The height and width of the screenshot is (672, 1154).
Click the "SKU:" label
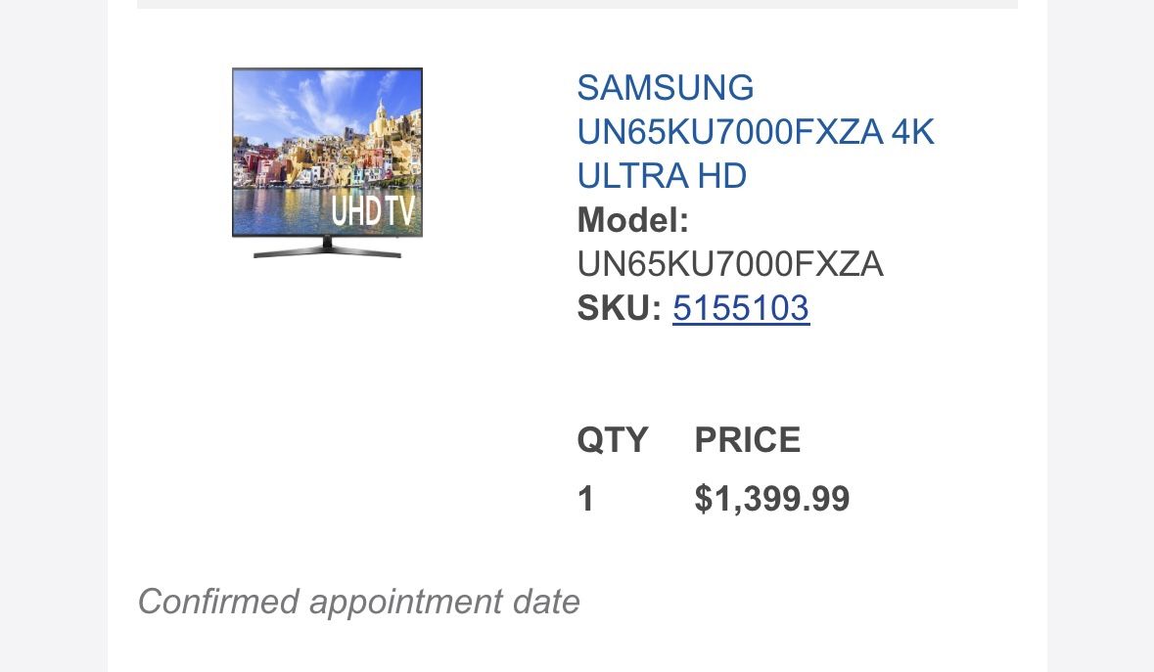[x=619, y=308]
